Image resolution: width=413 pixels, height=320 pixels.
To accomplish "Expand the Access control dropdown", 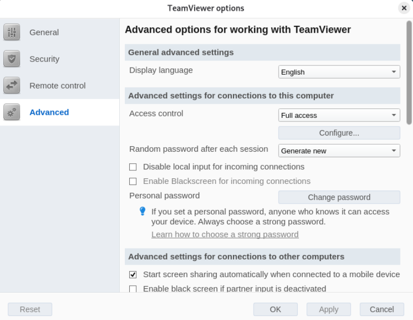I will click(x=339, y=115).
